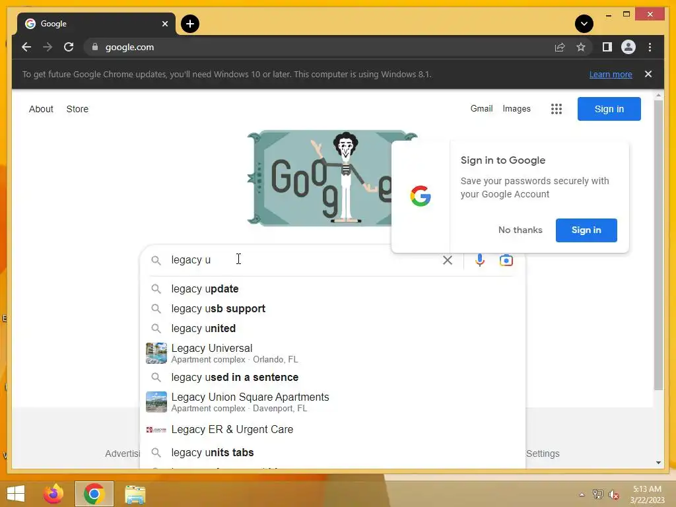
Task: Select suggestion 'legacy united'
Action: [x=333, y=329]
